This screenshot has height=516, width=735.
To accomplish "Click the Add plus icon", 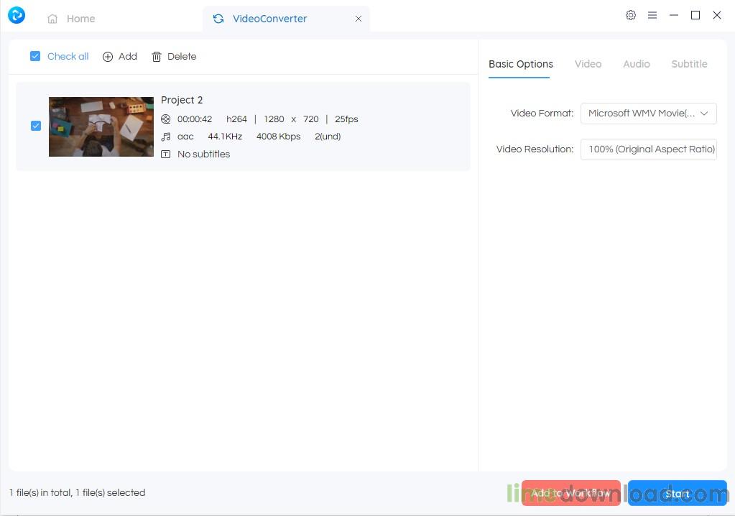I will 108,57.
